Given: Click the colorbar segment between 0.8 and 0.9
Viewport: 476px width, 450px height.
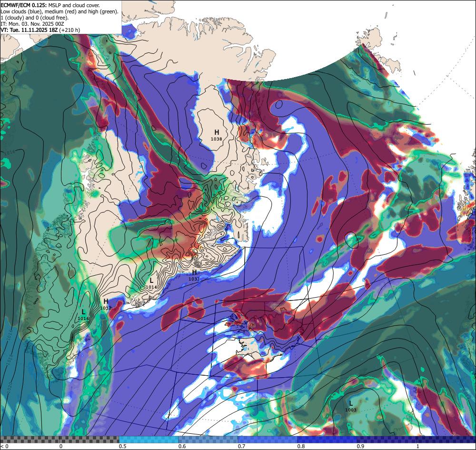Looking at the screenshot, I should [327, 440].
